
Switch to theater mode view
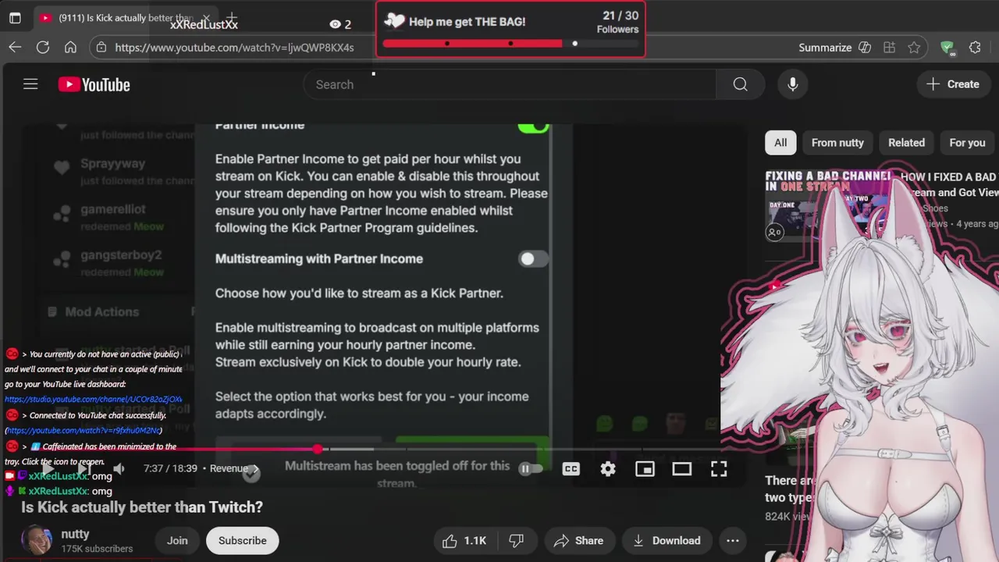click(682, 469)
